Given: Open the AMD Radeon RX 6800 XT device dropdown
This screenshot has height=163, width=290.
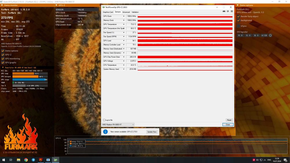Looking at the screenshot, I should 118,124.
